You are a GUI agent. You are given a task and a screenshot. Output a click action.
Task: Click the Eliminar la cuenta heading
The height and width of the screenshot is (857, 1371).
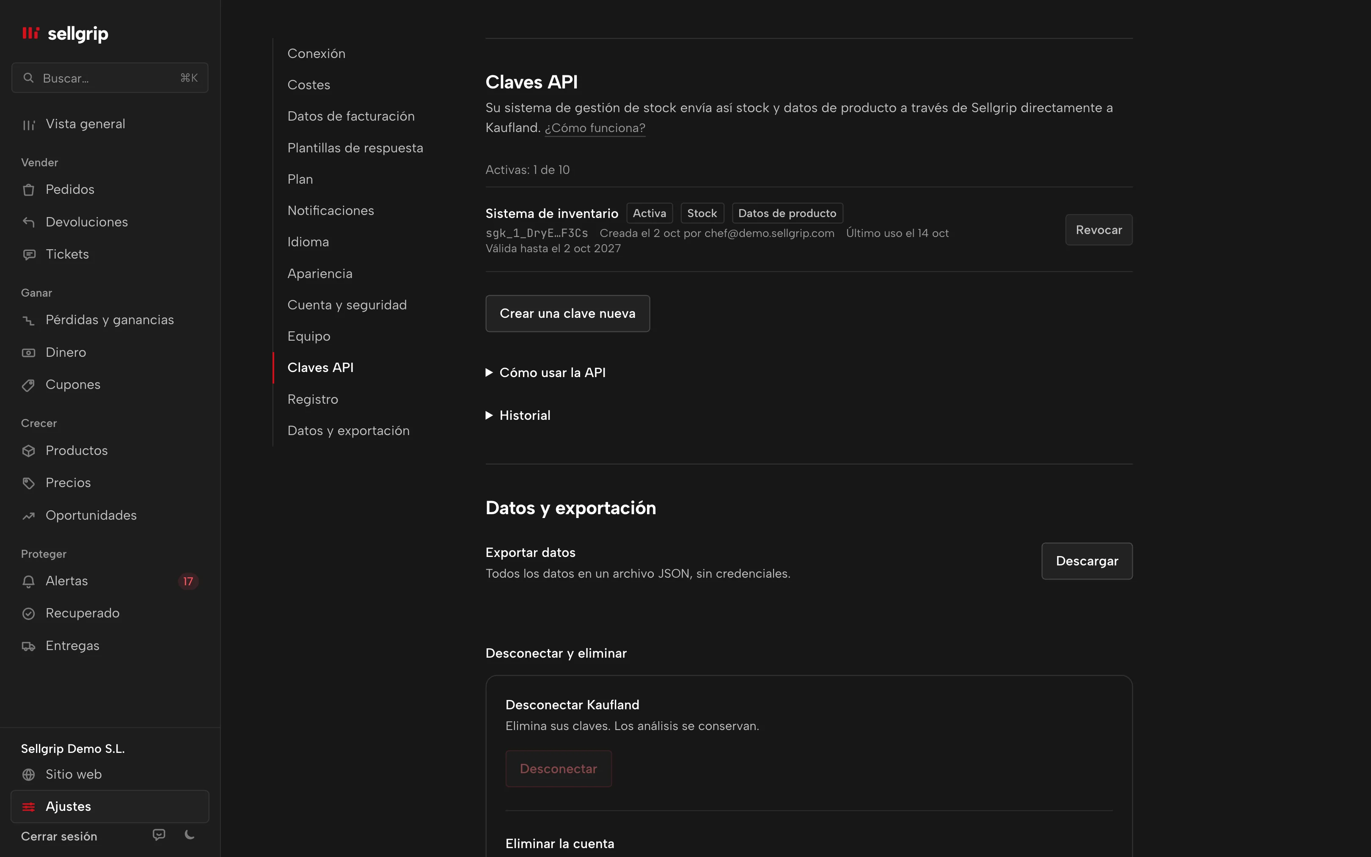pos(560,843)
